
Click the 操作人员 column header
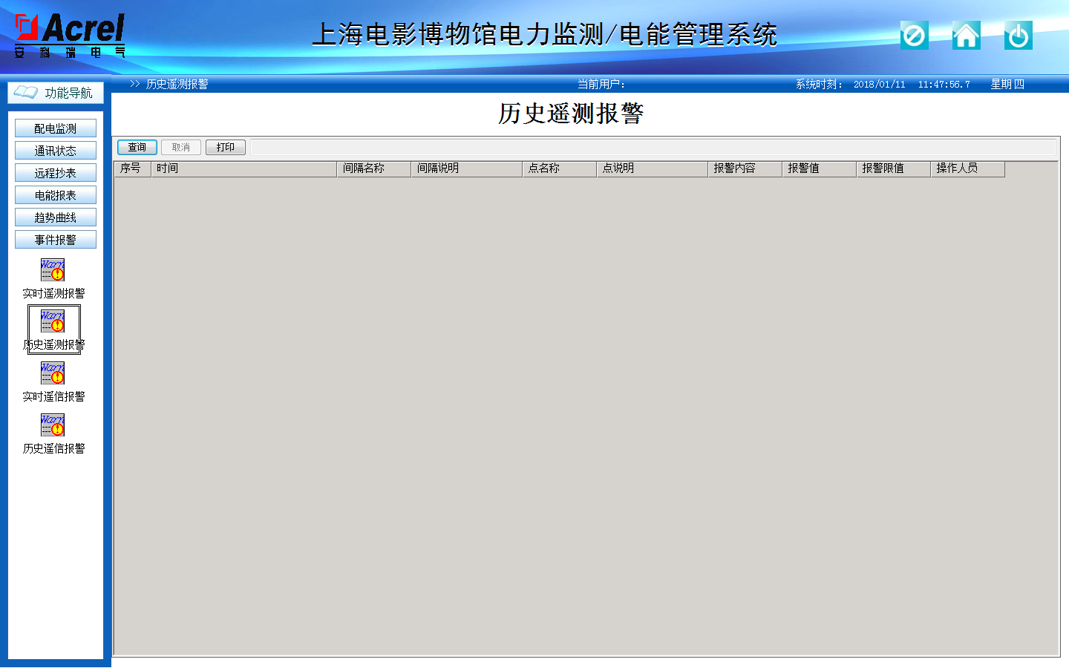click(x=967, y=168)
